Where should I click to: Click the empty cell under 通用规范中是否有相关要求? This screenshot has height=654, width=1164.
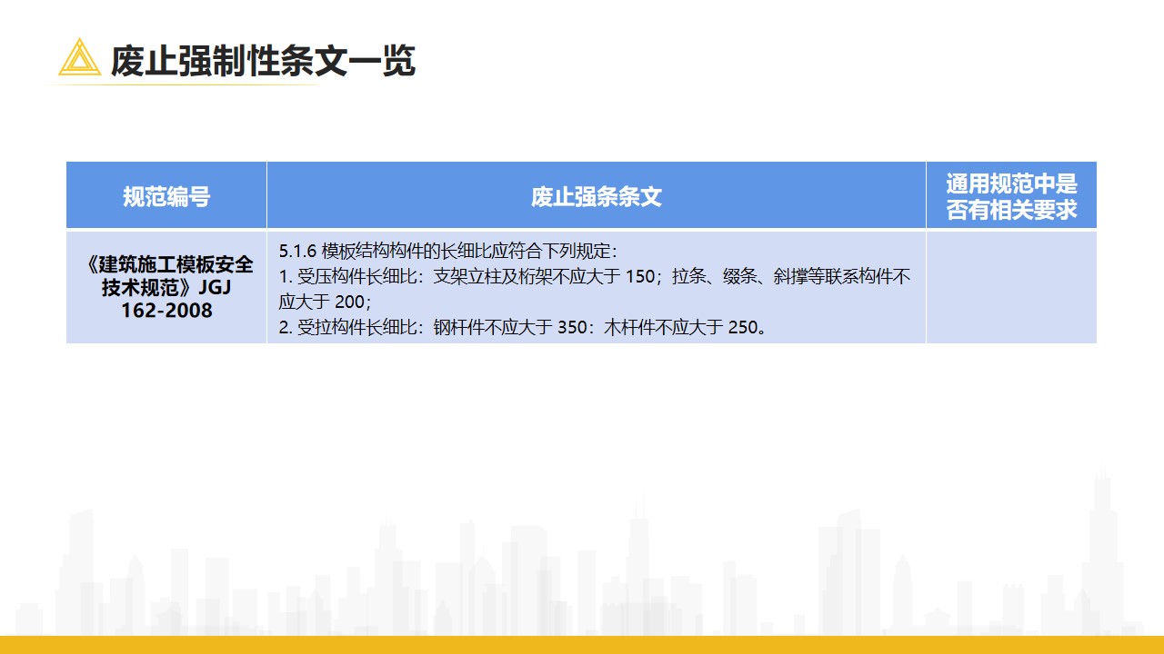pyautogui.click(x=1011, y=287)
